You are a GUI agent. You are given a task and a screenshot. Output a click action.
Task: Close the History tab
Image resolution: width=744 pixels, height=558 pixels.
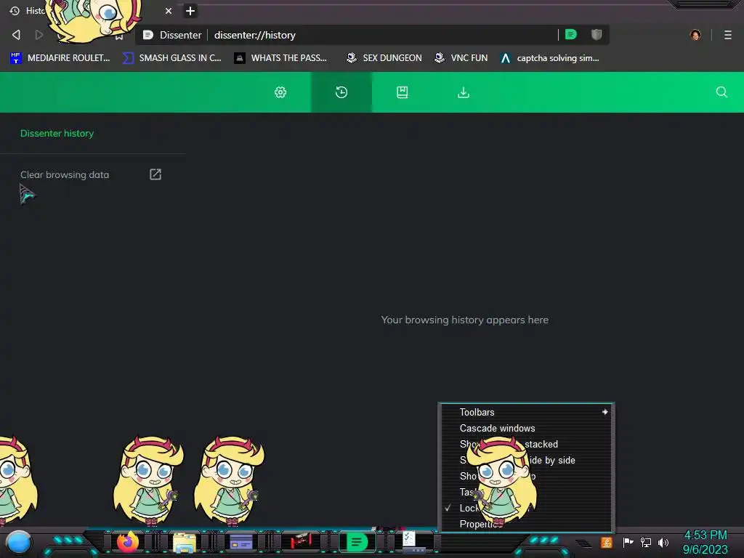tap(169, 11)
